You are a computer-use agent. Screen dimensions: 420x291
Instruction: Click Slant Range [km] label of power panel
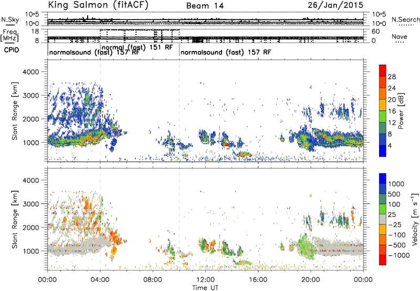pyautogui.click(x=15, y=111)
